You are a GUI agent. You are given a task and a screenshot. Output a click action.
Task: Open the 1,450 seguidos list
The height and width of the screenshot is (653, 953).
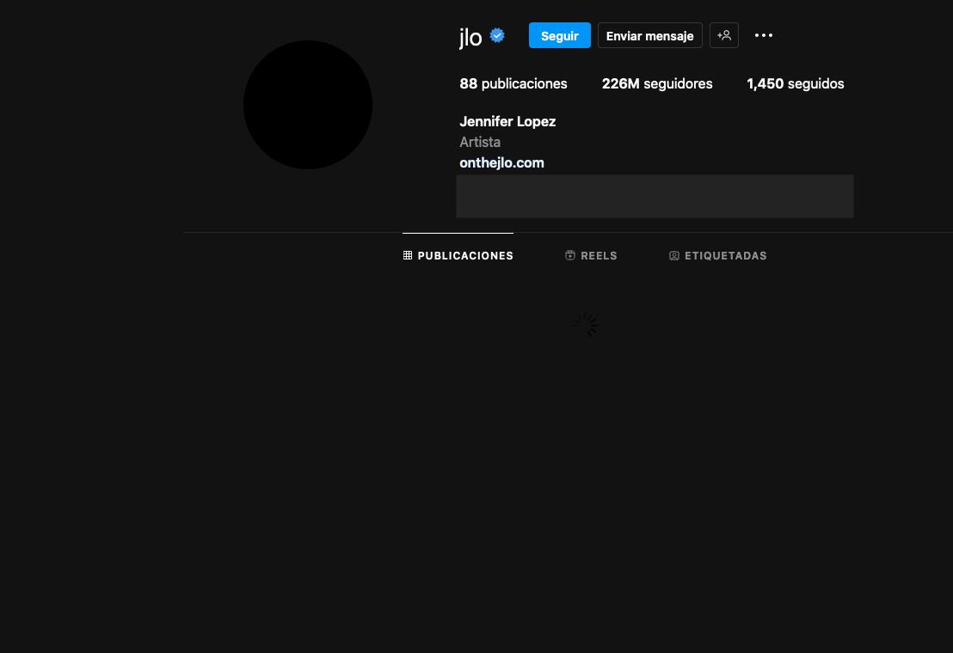[x=795, y=83]
